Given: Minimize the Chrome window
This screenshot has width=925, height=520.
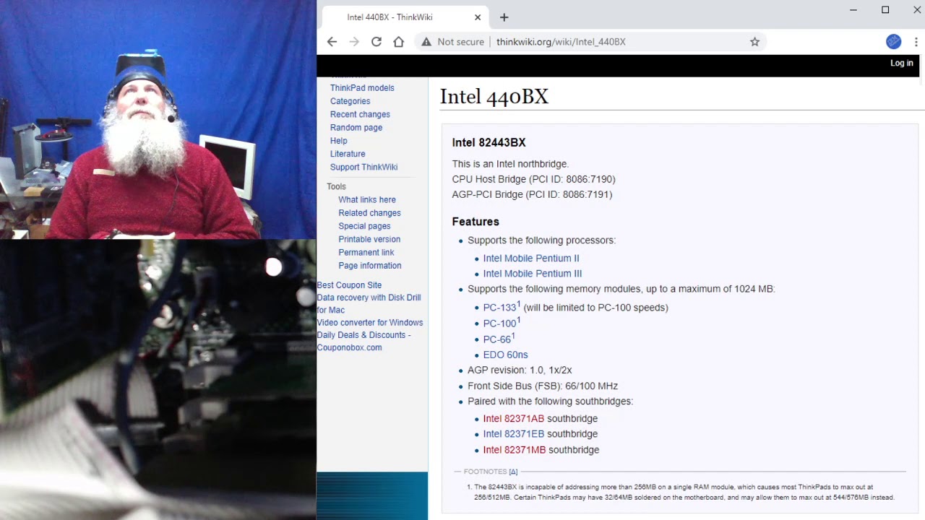Looking at the screenshot, I should [853, 10].
